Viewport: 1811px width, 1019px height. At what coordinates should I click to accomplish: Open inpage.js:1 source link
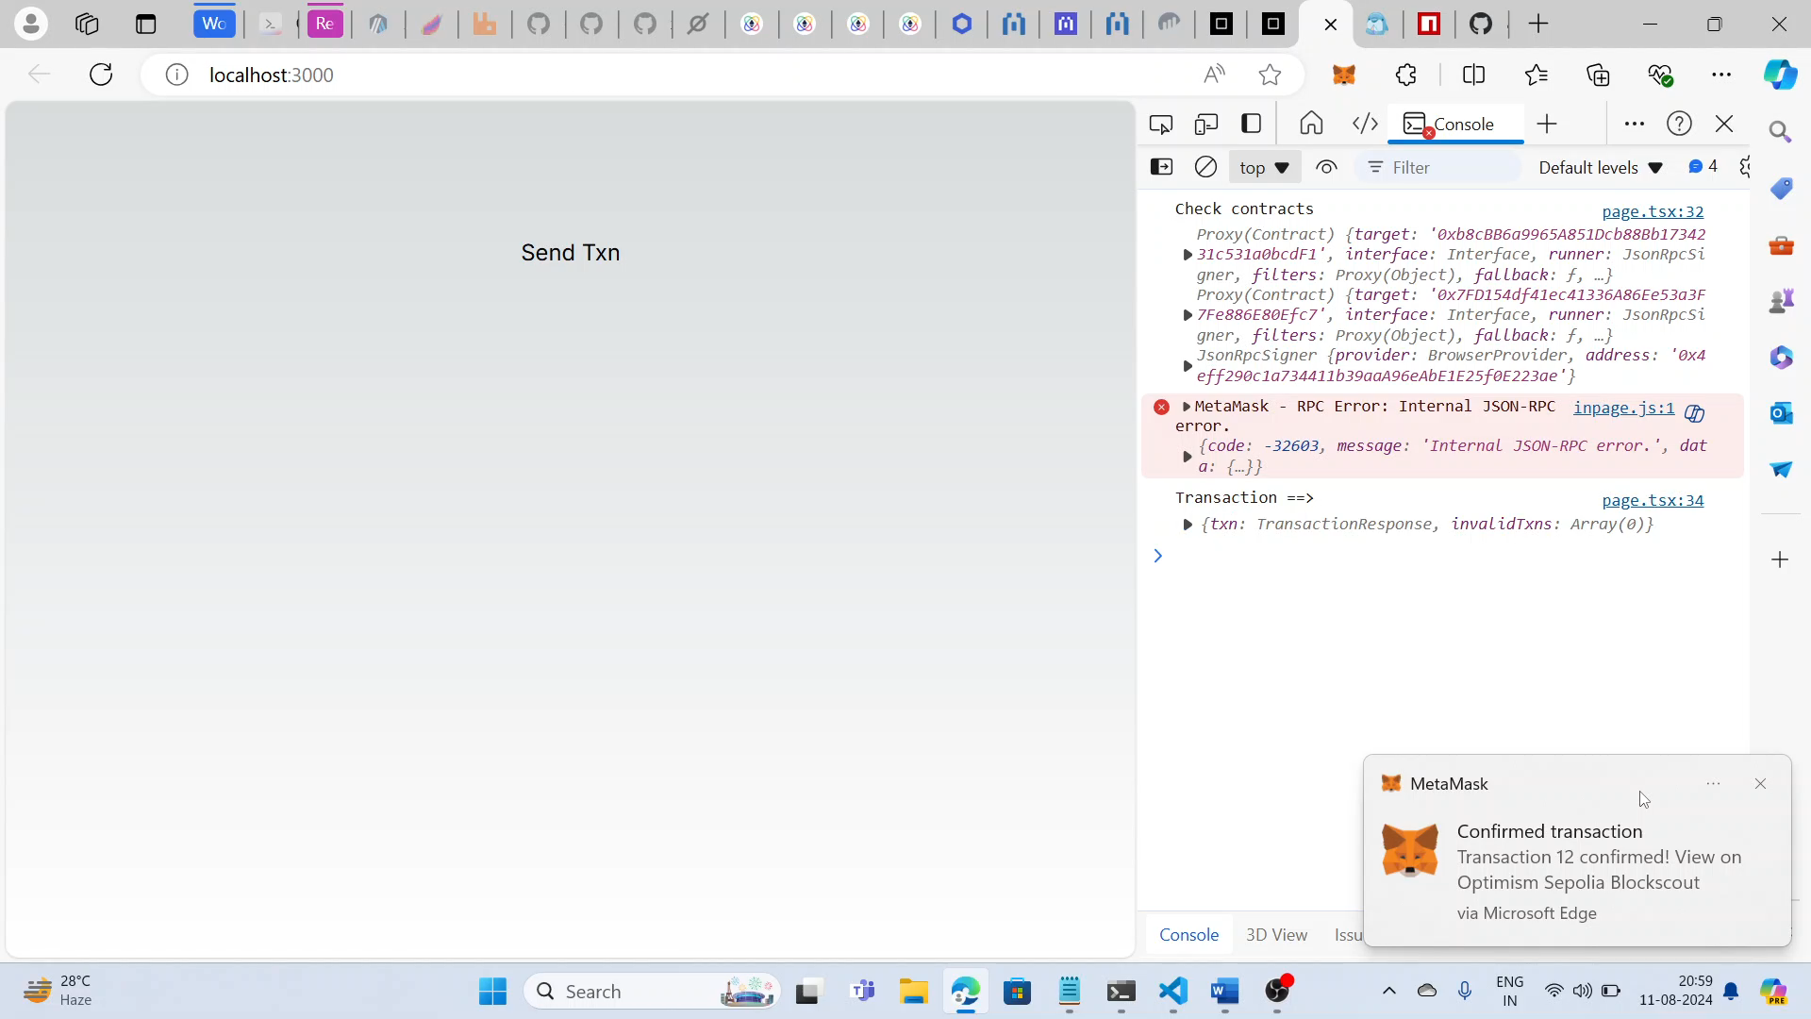tap(1623, 408)
